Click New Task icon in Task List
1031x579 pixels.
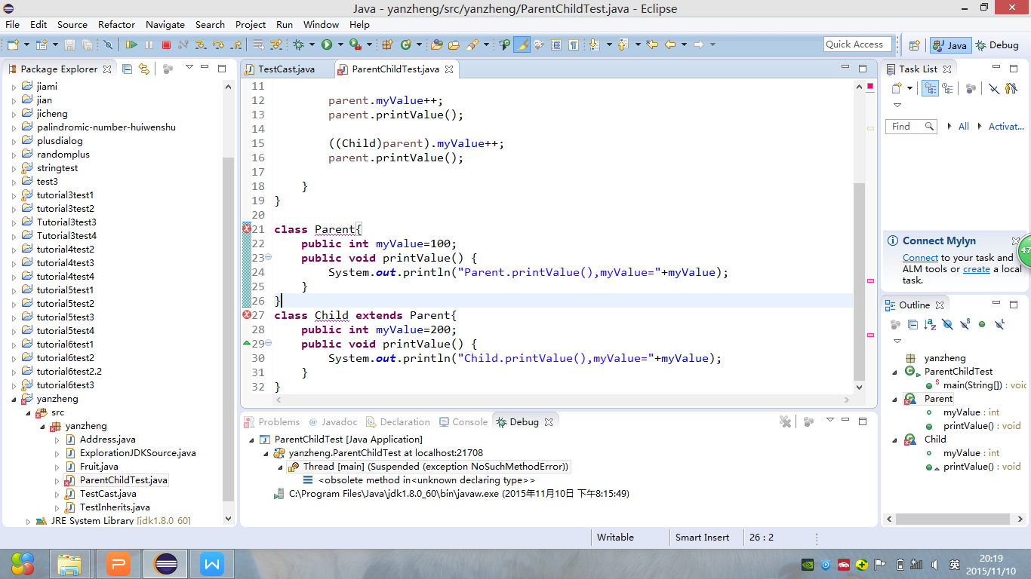pyautogui.click(x=897, y=88)
